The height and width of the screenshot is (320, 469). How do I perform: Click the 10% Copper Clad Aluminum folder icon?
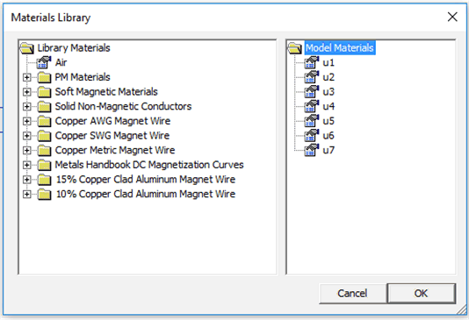click(x=44, y=195)
